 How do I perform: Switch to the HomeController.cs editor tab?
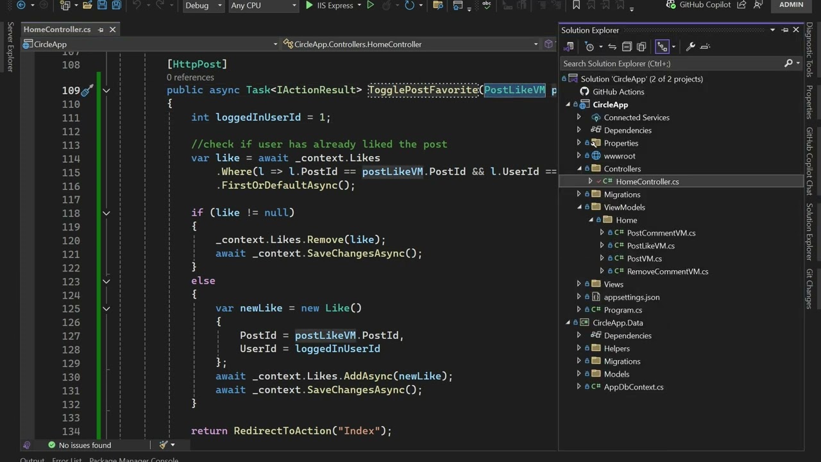[x=57, y=30]
